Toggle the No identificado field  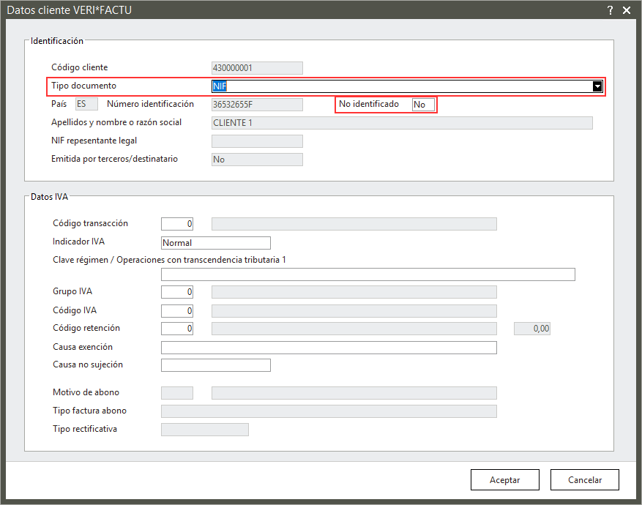click(x=423, y=105)
